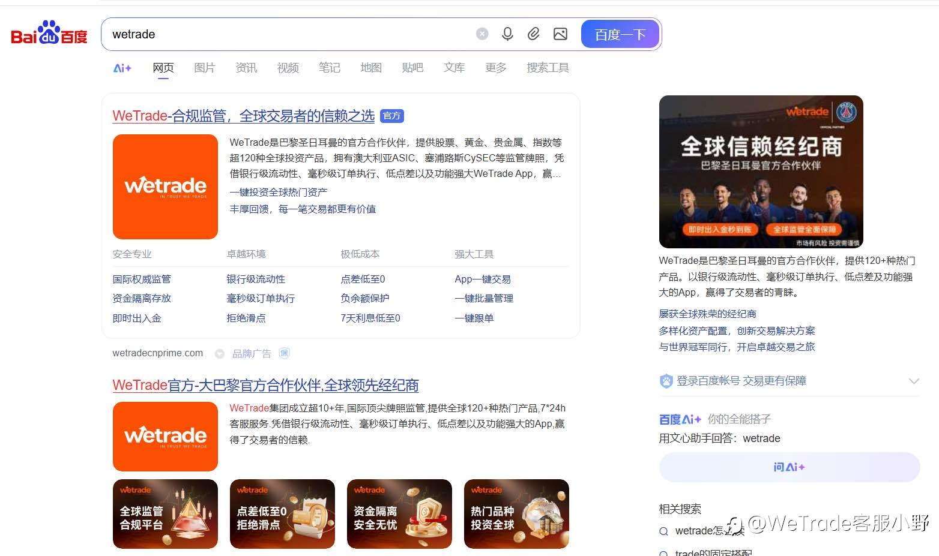Click the icon next to wetradecnprime.com
939x556 pixels.
click(220, 354)
